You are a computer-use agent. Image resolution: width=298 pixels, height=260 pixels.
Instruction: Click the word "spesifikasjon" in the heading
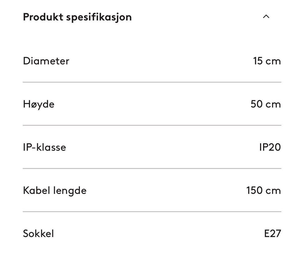[99, 17]
